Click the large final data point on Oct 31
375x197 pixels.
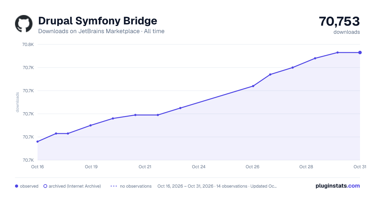[360, 53]
